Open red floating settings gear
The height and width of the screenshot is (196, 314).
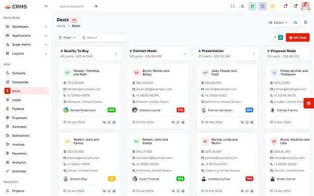[309, 103]
